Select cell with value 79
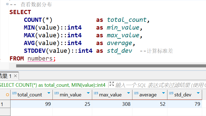This screenshot has height=116, width=206. tap(185, 104)
